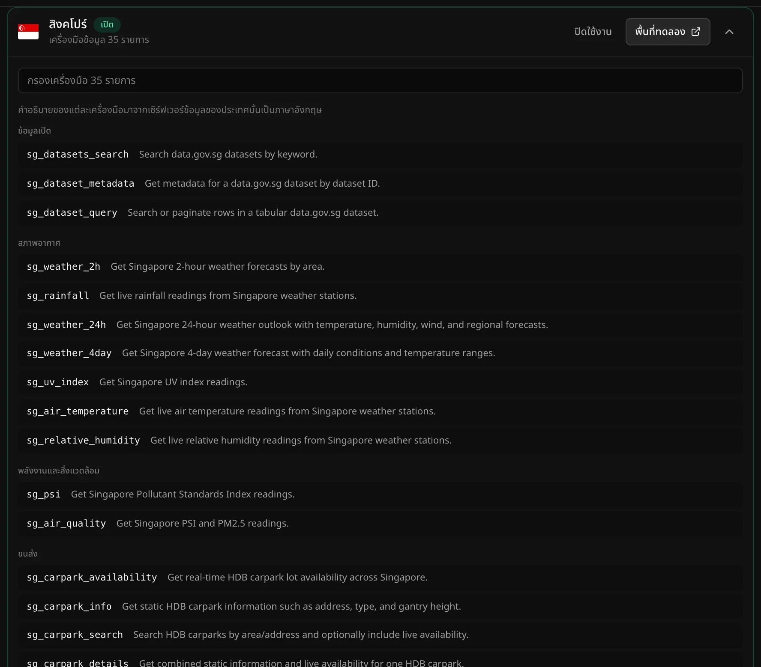Select the sg_carpark_details tool row

click(380, 659)
